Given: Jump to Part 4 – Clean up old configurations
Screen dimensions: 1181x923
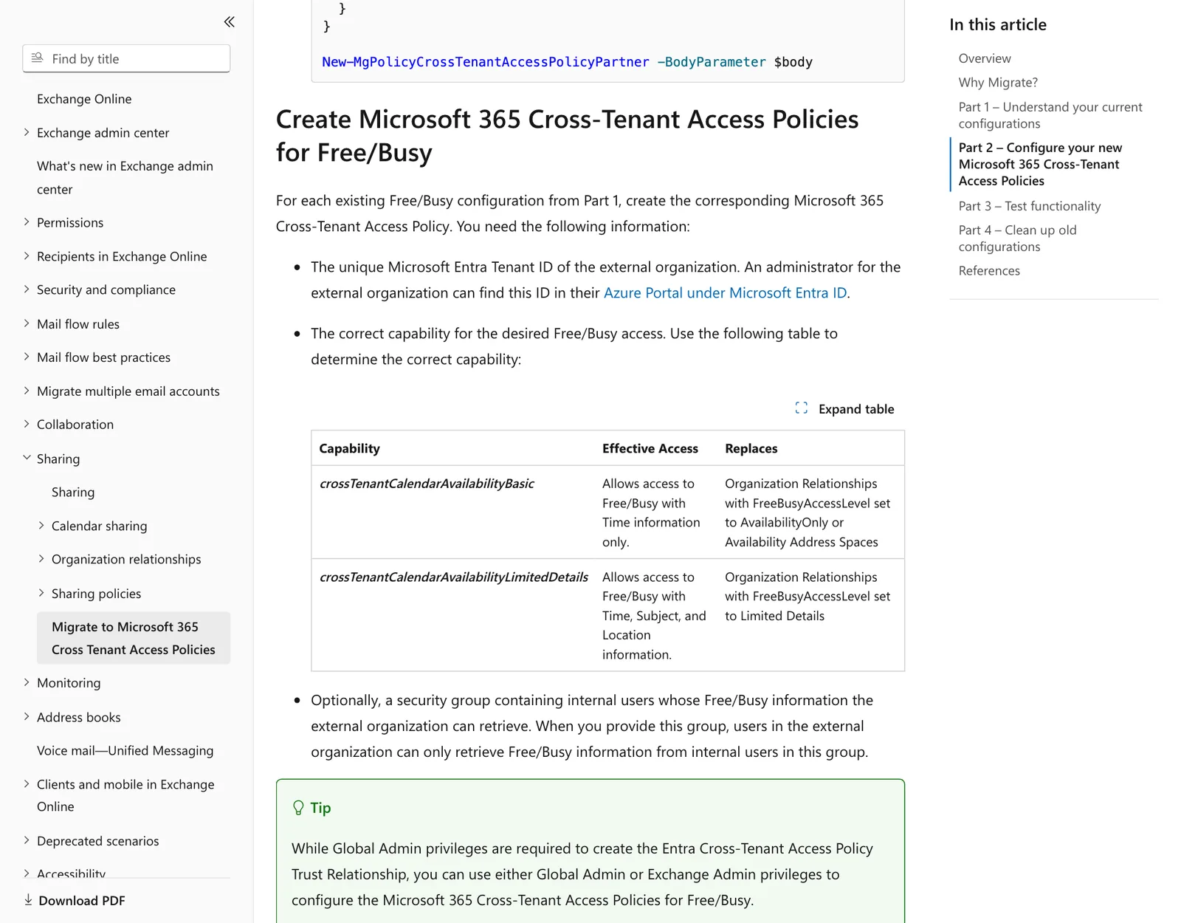Looking at the screenshot, I should [1018, 239].
